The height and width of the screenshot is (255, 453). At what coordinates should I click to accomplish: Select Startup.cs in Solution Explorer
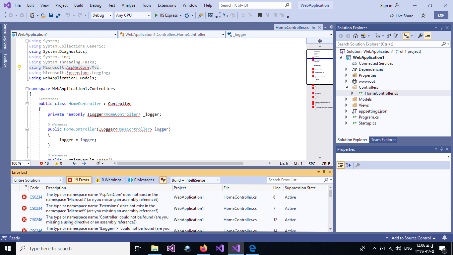(367, 123)
